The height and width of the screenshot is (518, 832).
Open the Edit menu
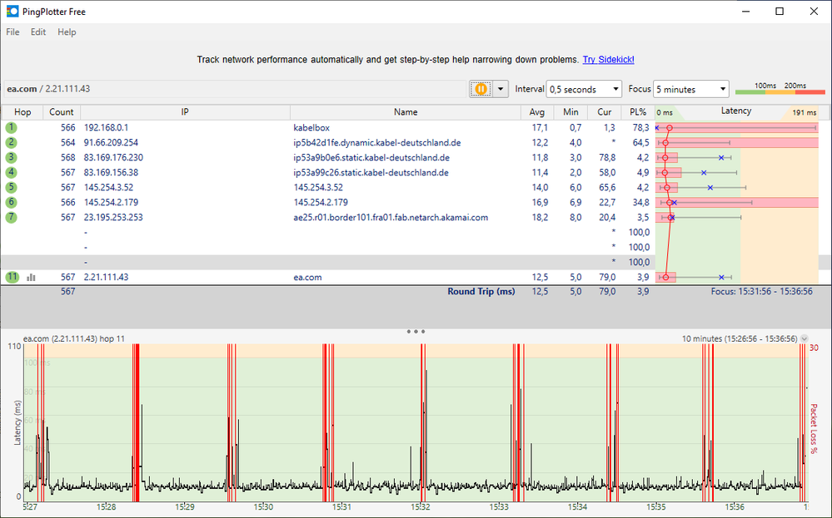pyautogui.click(x=38, y=32)
